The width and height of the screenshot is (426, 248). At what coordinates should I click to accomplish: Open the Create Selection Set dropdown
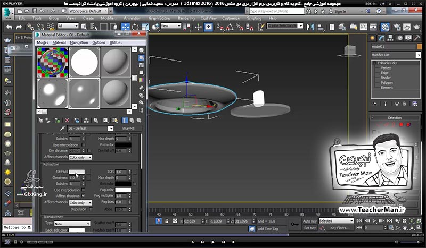(x=300, y=25)
